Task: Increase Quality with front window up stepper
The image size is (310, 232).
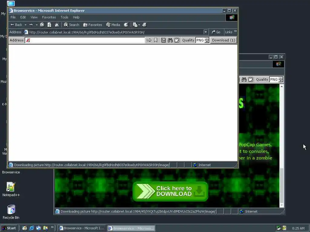Action: [207, 39]
